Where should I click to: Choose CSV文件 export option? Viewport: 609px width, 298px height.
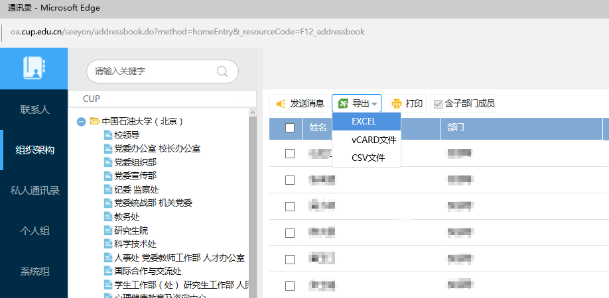[x=368, y=158]
